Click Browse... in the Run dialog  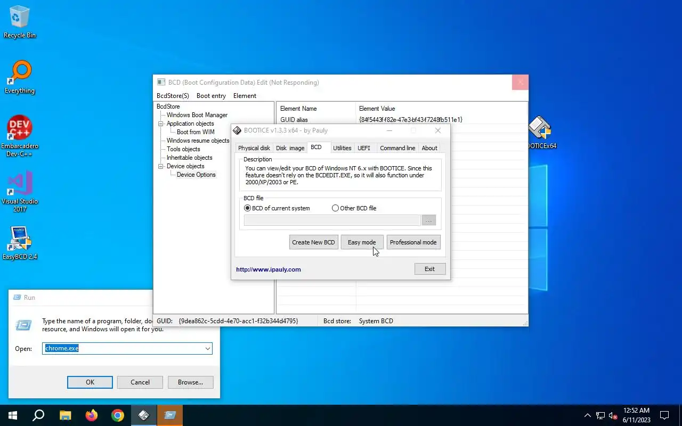[190, 382]
